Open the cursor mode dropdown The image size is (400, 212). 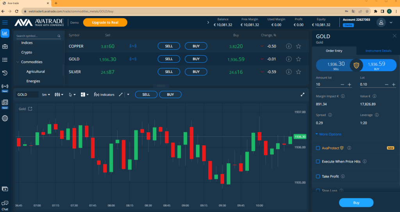pyautogui.click(x=72, y=95)
